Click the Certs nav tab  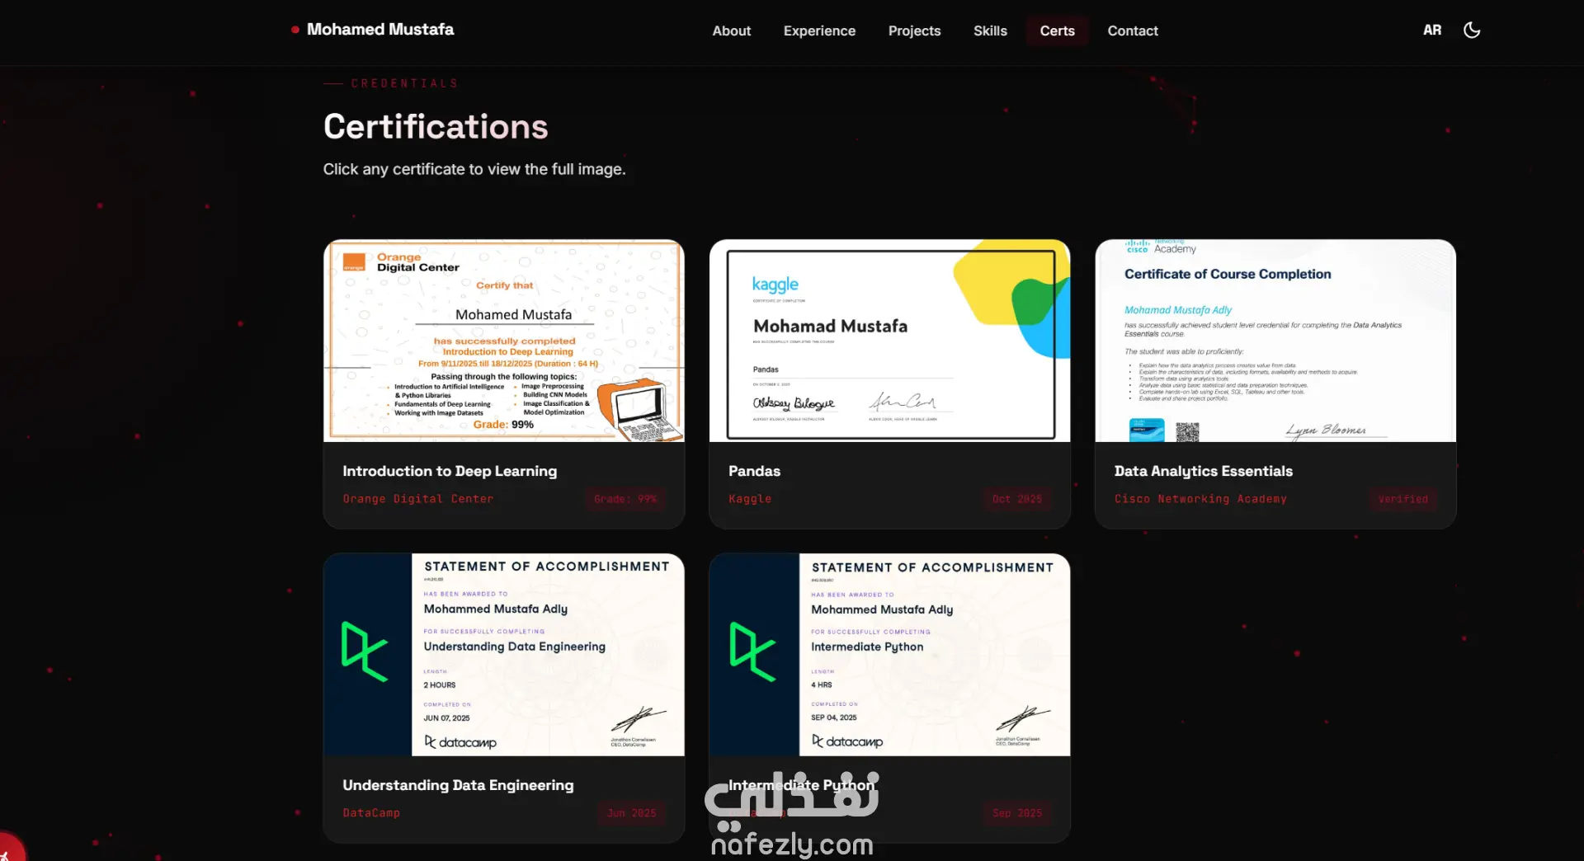pyautogui.click(x=1058, y=31)
